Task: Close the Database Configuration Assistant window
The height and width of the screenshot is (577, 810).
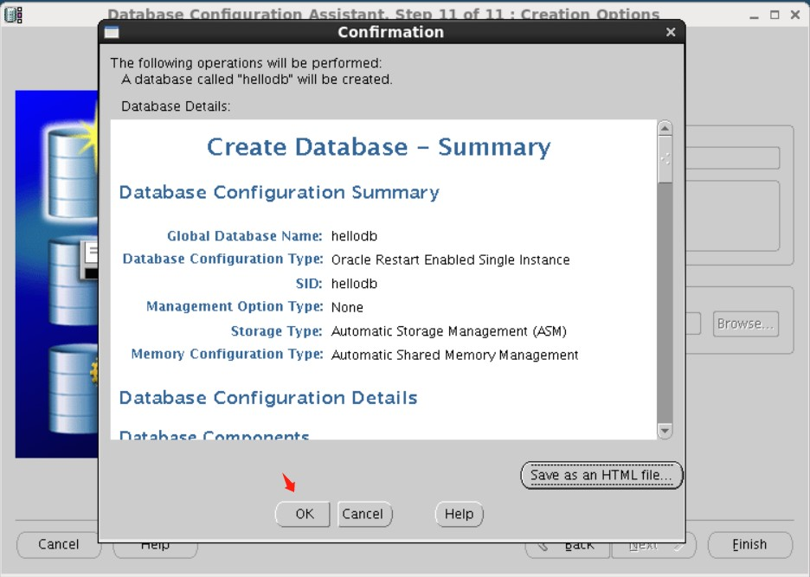Action: (x=795, y=15)
